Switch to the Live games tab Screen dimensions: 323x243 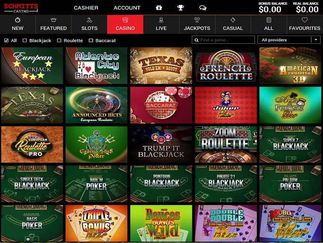coord(161,24)
